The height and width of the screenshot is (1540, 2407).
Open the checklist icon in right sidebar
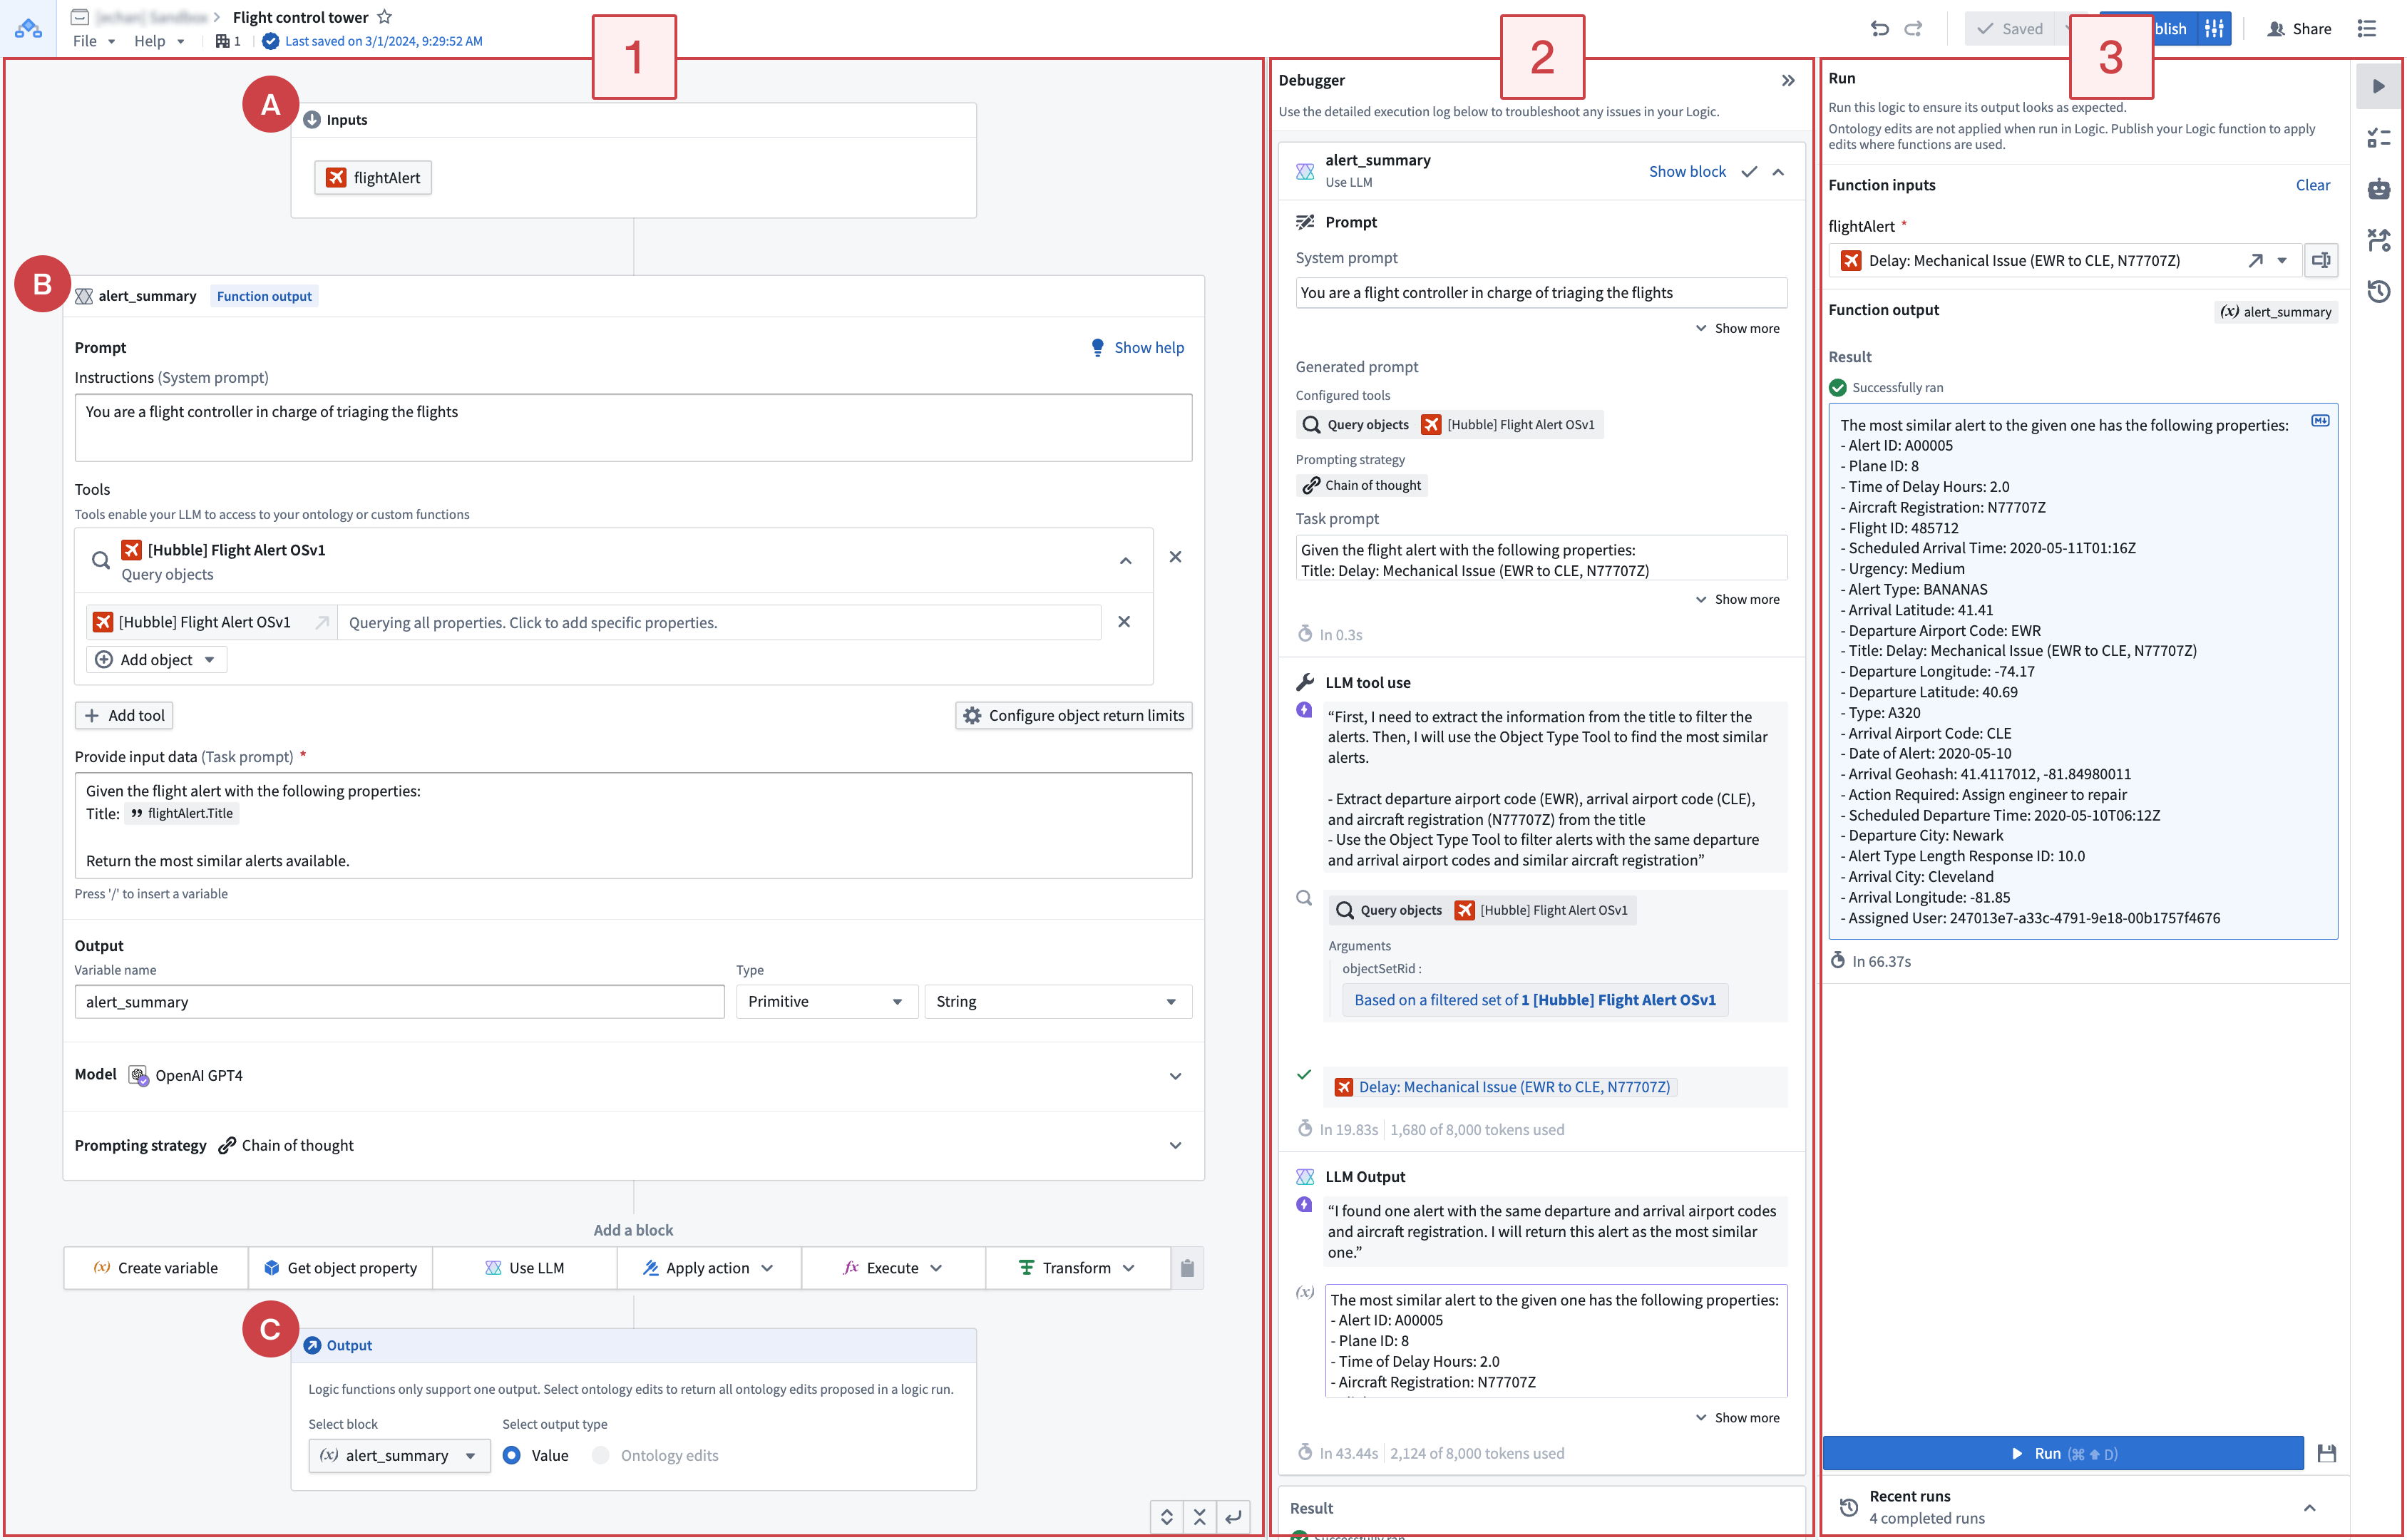(2379, 138)
